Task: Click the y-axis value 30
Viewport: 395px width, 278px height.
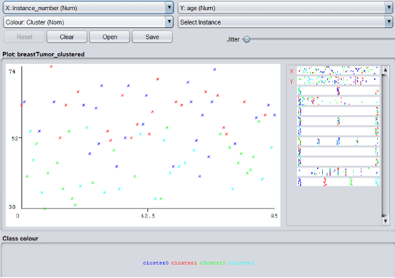Action: pos(12,207)
